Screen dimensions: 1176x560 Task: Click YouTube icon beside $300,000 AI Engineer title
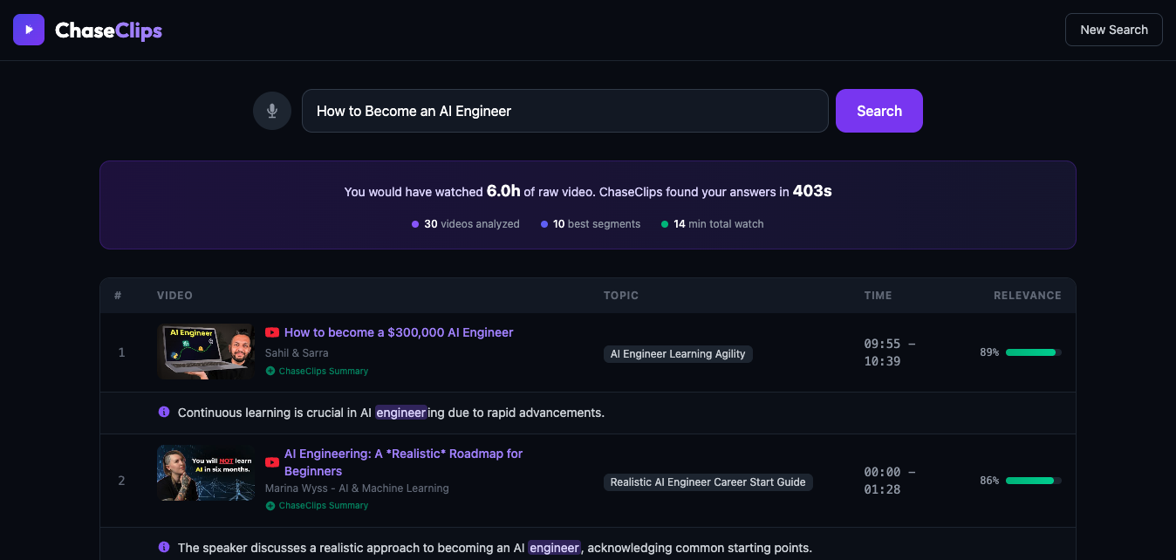[272, 332]
